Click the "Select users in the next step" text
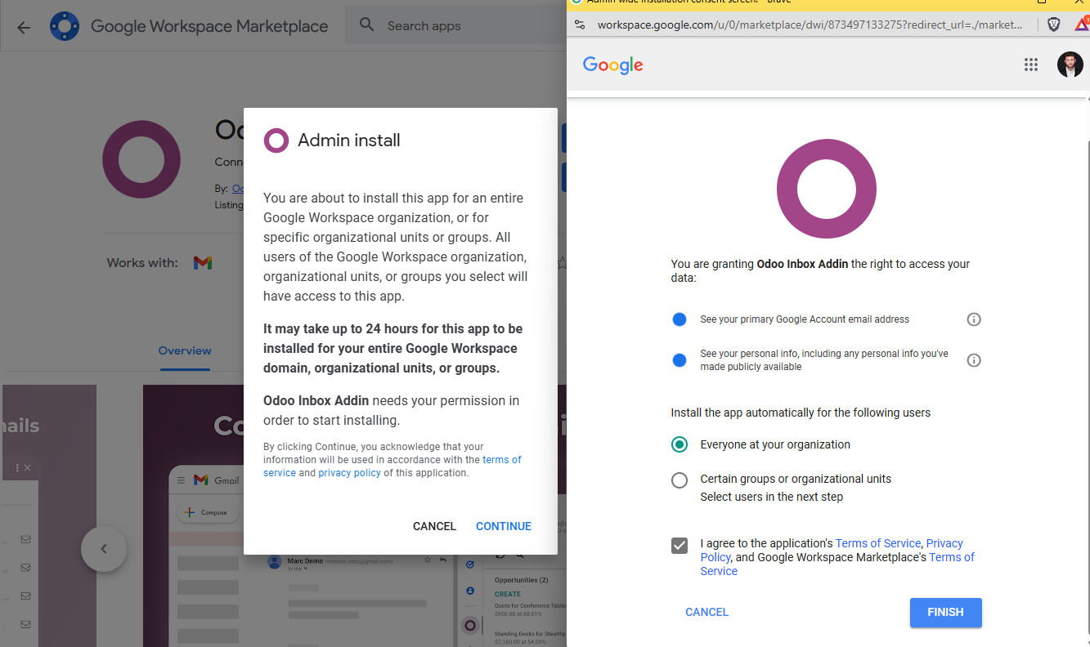 [x=772, y=497]
